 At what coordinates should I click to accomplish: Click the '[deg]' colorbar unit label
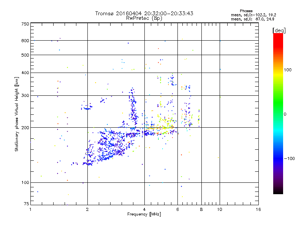point(279,30)
